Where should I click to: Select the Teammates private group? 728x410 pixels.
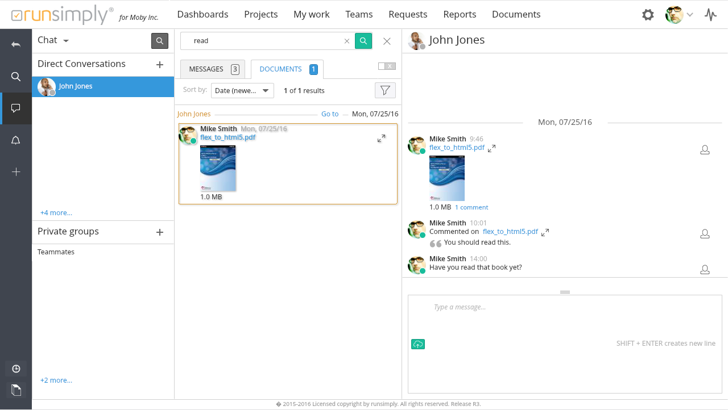click(56, 252)
